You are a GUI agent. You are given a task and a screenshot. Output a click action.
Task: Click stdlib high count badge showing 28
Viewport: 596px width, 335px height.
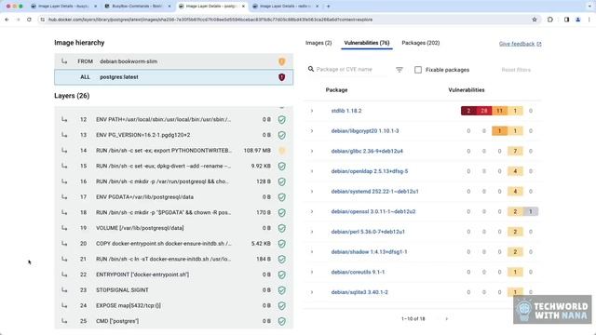pyautogui.click(x=484, y=111)
